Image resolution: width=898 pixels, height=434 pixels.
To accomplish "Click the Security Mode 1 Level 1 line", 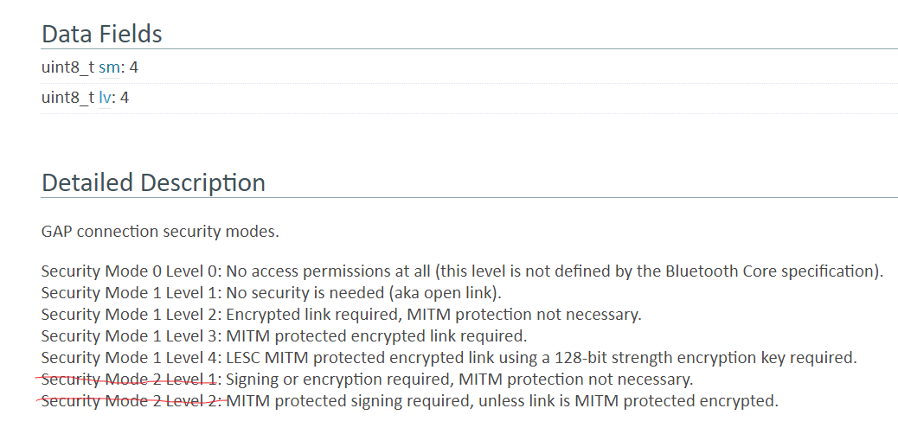I will pos(272,292).
